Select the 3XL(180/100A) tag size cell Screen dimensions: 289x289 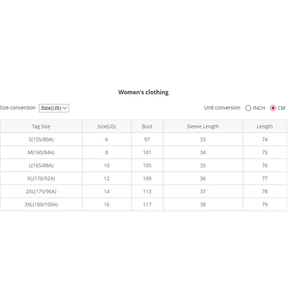pos(41,204)
